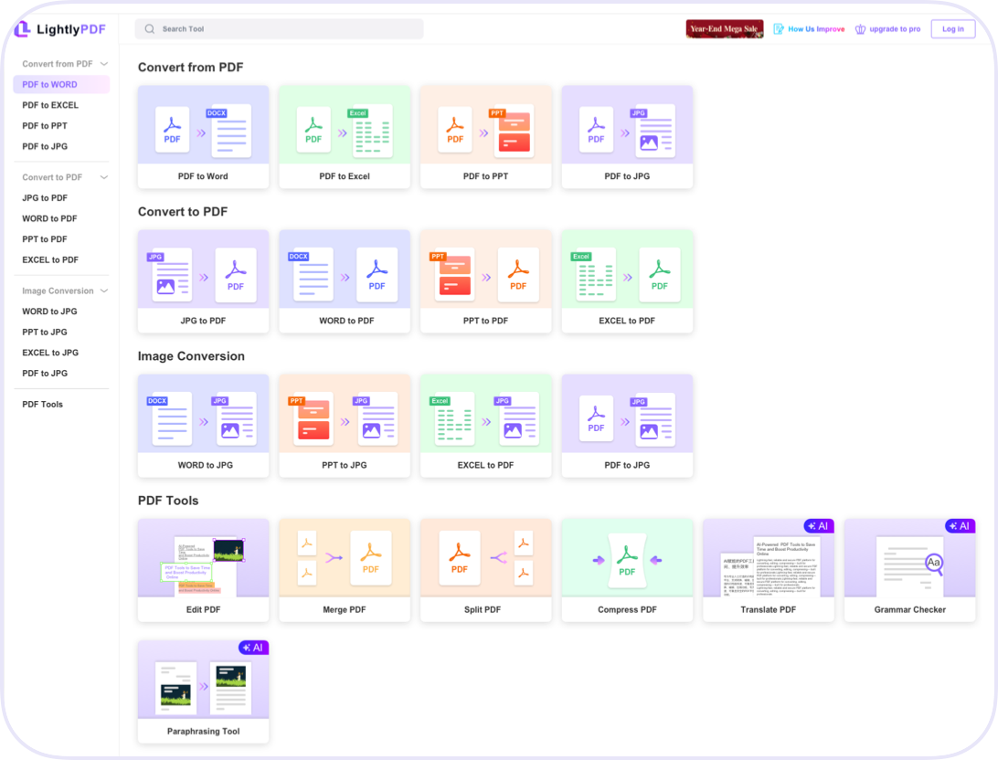This screenshot has height=760, width=998.
Task: Open PDF Tools in the sidebar
Action: click(x=43, y=404)
